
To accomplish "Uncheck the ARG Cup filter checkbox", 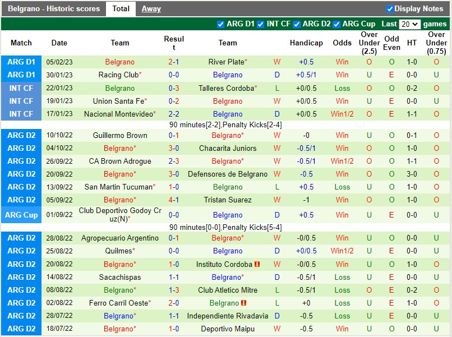I will pos(336,24).
